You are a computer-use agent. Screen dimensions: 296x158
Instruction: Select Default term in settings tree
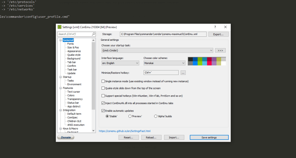74,114
